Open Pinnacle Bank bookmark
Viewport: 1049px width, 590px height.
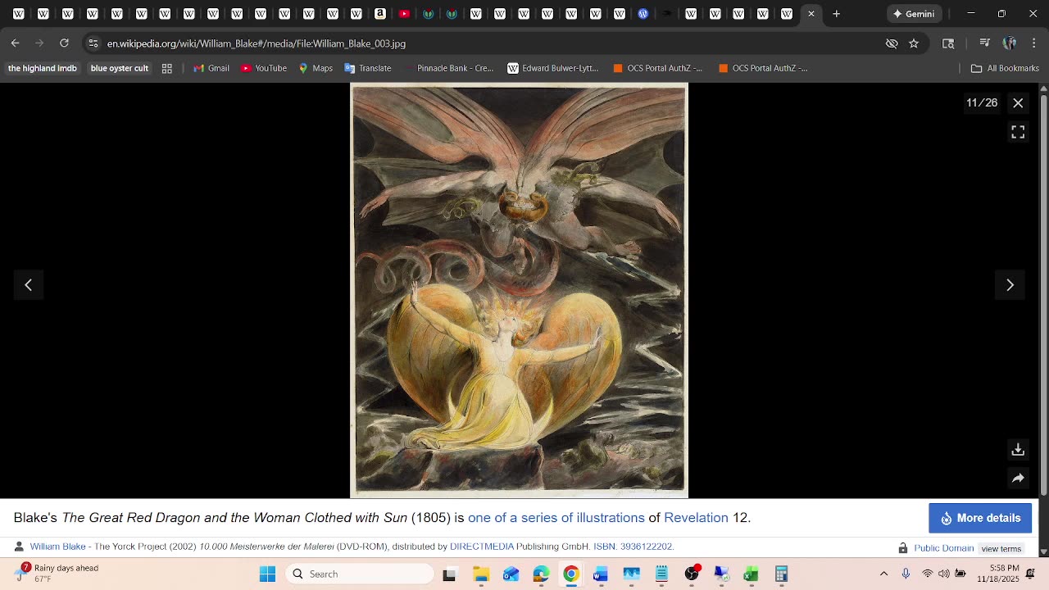coord(448,68)
